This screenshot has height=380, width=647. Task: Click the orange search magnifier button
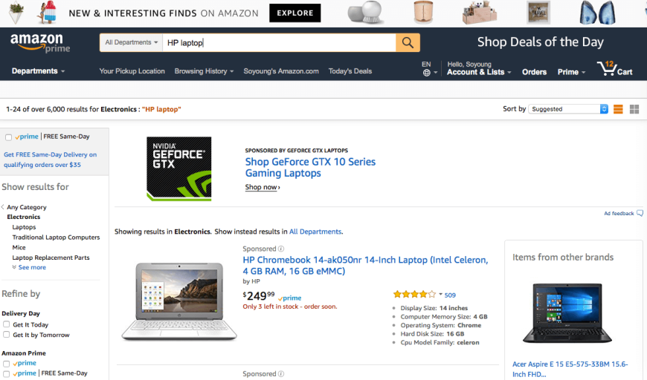click(x=408, y=42)
